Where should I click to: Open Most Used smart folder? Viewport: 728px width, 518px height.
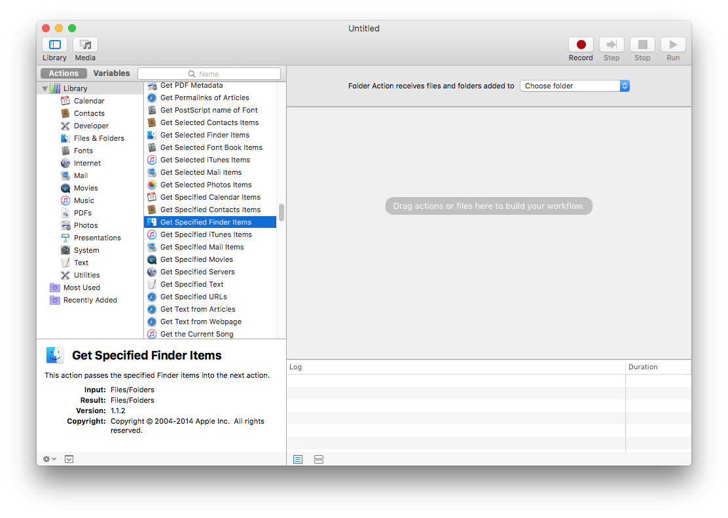click(x=82, y=287)
